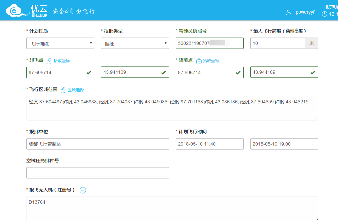Select the 报批单位 field with 成都飞行管制区
The width and height of the screenshot is (338, 222).
coord(97,144)
